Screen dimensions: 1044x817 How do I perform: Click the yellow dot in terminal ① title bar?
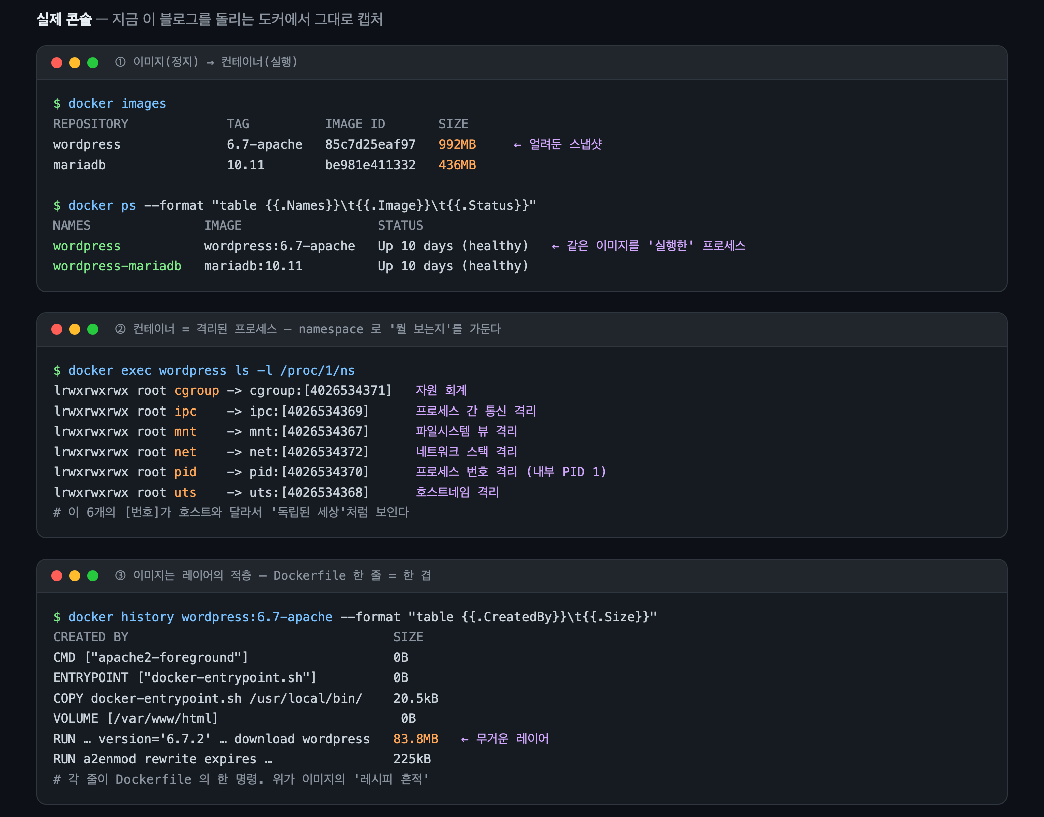click(75, 63)
